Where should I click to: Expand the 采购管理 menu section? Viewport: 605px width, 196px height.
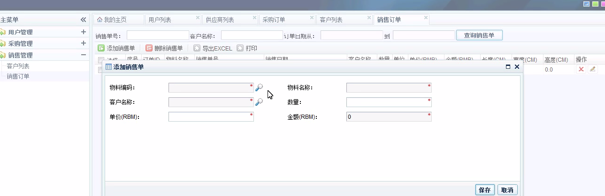[x=84, y=44]
